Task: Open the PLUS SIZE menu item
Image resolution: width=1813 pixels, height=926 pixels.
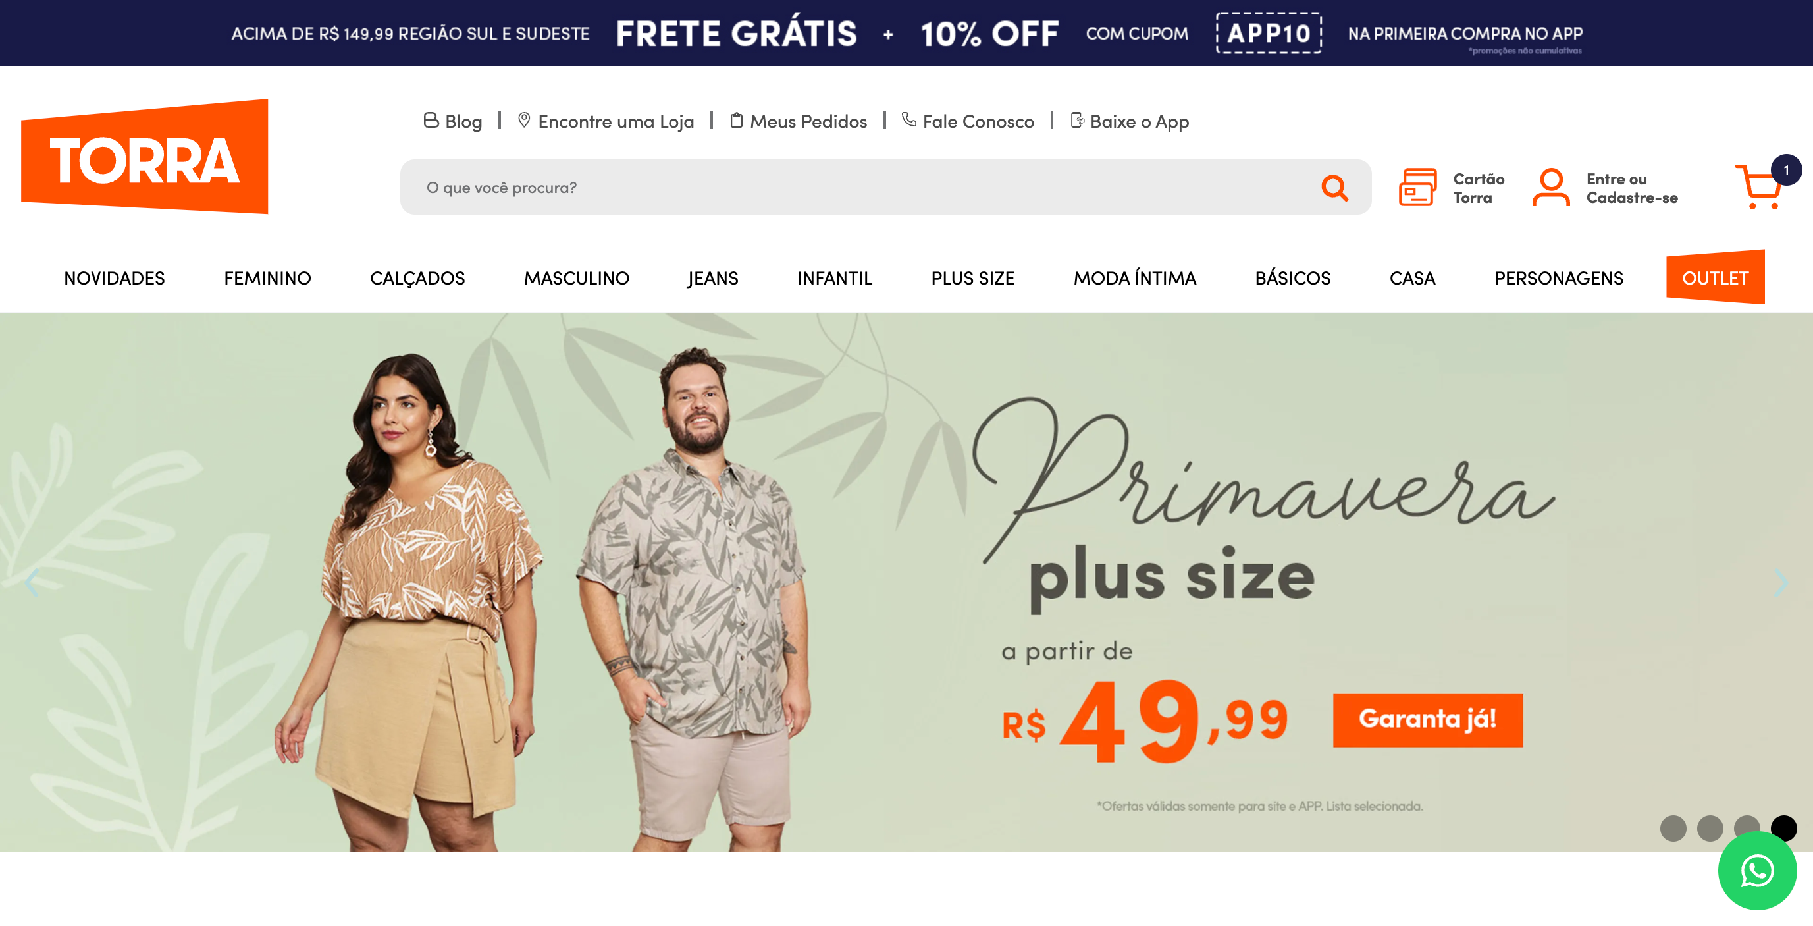Action: 972,278
